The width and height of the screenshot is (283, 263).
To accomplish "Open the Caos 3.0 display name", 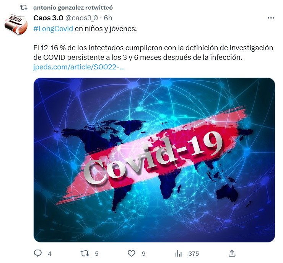I will point(48,18).
